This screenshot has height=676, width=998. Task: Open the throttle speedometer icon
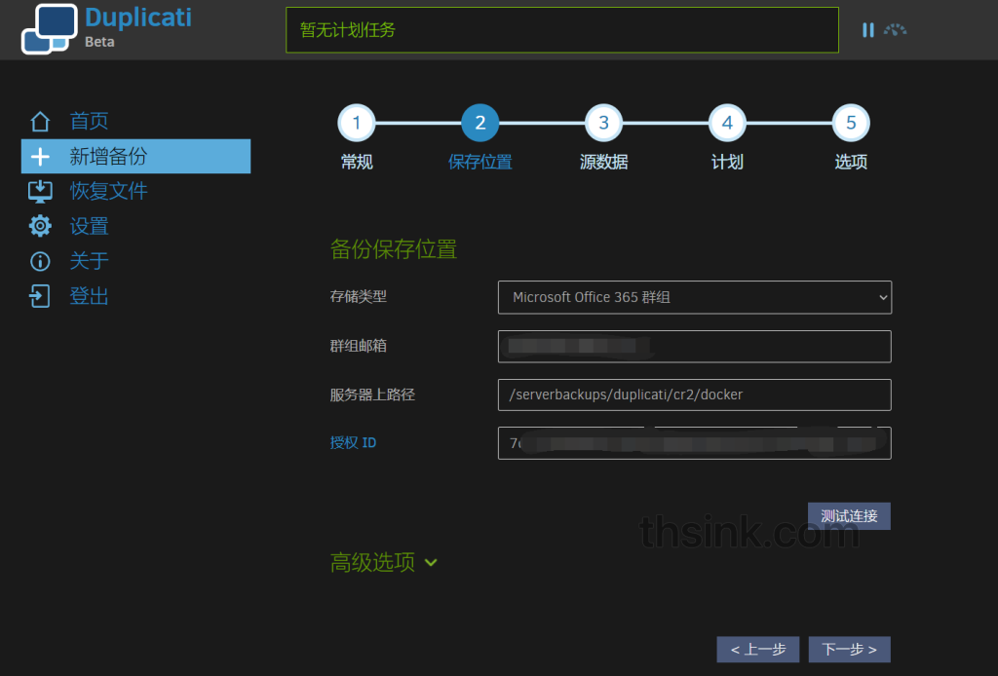896,29
